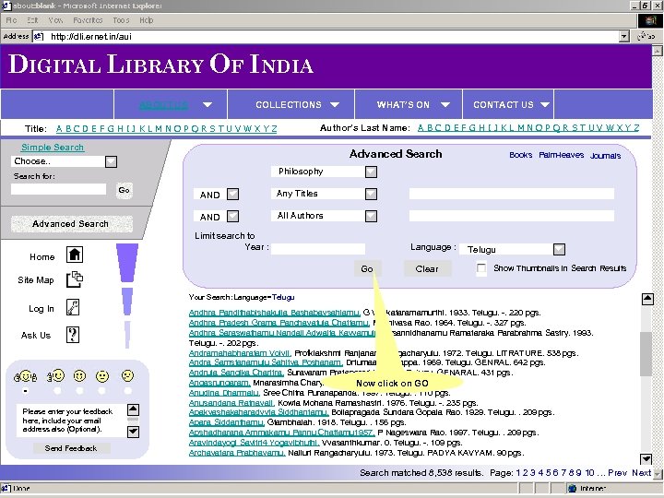Open results page 10

589,472
